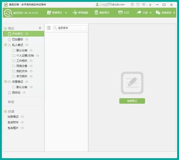Open the feedback message icon
179x160 pixels.
tap(144, 4)
